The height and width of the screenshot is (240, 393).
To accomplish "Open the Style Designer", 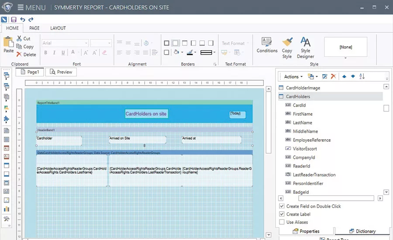I will pyautogui.click(x=305, y=48).
